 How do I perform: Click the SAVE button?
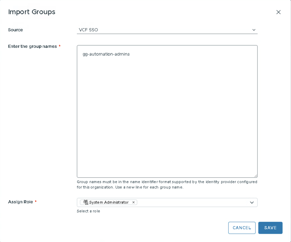point(270,228)
